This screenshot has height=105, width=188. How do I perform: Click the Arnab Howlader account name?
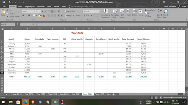pyautogui.click(x=170, y=6)
